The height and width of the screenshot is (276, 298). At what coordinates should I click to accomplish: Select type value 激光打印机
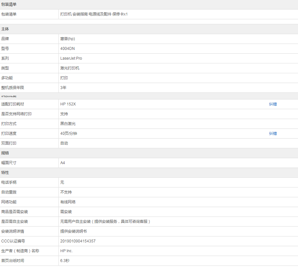[x=70, y=68]
